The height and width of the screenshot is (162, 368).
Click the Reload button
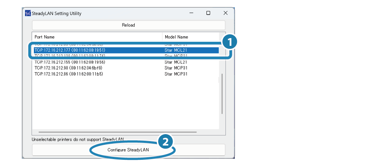pos(128,25)
